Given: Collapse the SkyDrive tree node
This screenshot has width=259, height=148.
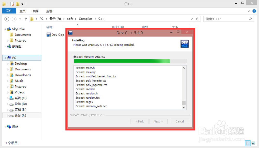Looking at the screenshot, I should (5, 29).
